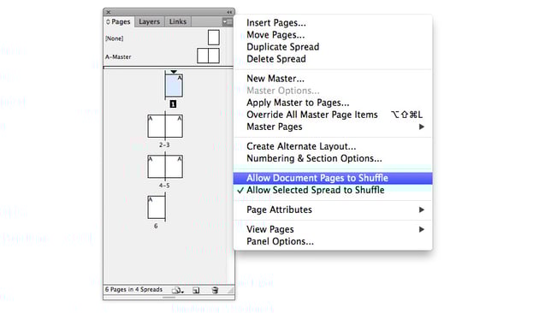The width and height of the screenshot is (539, 313).
Task: Collapse the panel with the double-arrow icon
Action: point(229,12)
